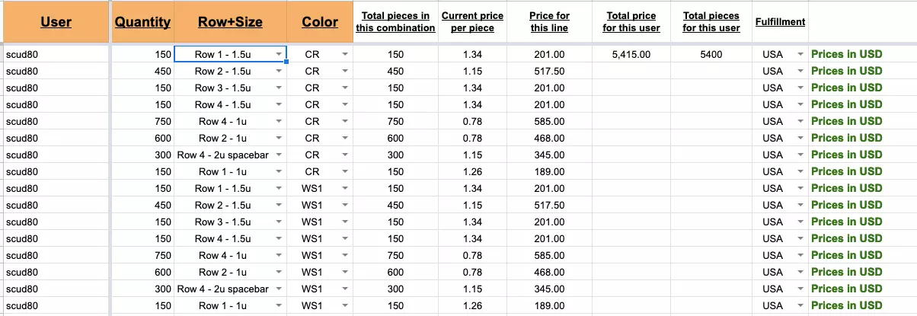The width and height of the screenshot is (917, 316).
Task: Expand Row+Size dropdown for CR "Row 4 - 2u spacebar"
Action: (x=280, y=155)
